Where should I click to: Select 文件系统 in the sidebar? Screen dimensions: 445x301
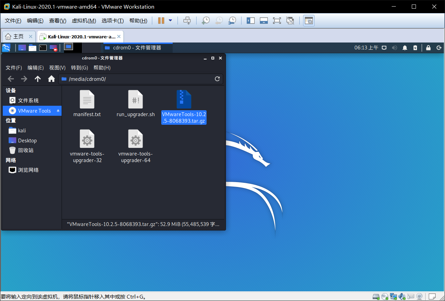tap(32, 101)
